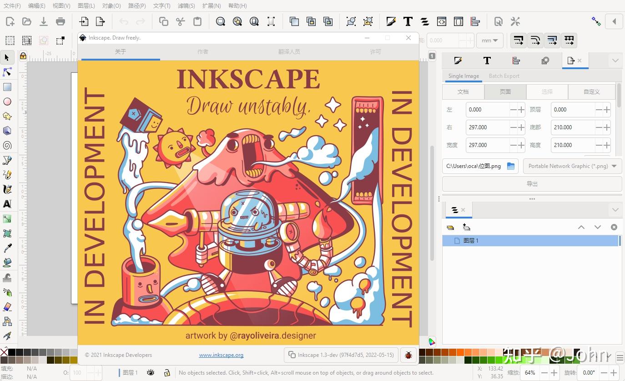
Task: Copy selection using the copy icon
Action: (163, 21)
